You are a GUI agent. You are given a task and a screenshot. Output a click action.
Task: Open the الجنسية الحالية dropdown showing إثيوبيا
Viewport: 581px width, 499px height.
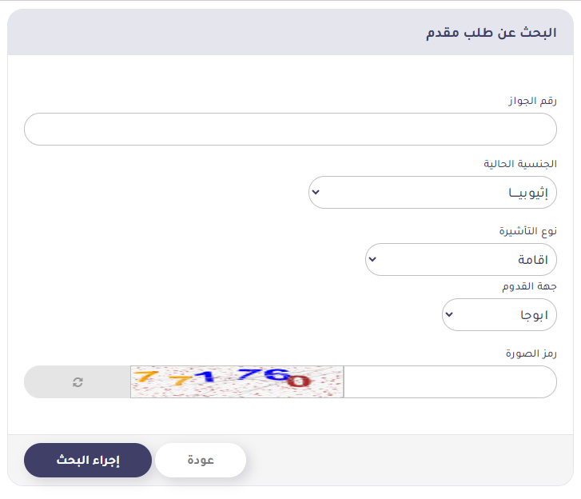pos(432,193)
